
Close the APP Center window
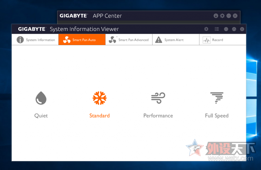235,16
